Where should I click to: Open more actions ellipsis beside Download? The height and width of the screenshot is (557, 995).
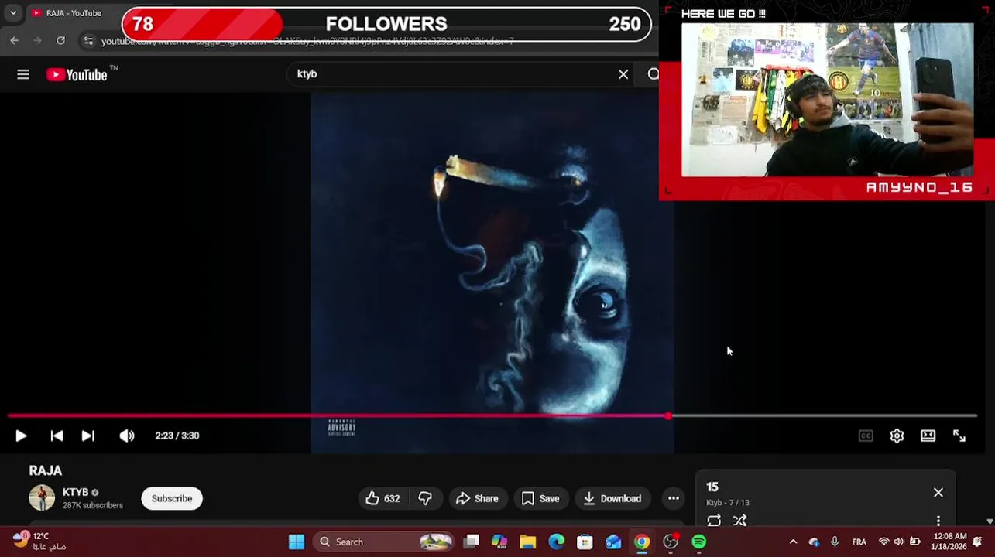(674, 499)
